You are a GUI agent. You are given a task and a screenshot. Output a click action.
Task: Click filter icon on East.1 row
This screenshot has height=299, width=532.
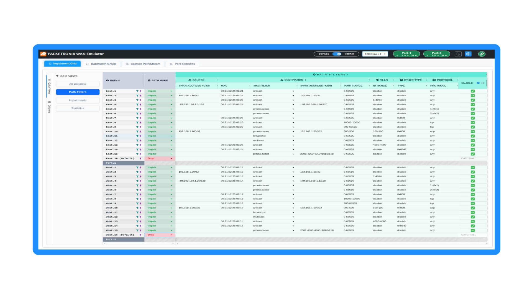(137, 91)
